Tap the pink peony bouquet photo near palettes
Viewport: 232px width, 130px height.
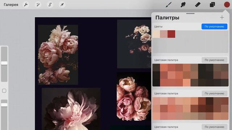[x=134, y=96]
